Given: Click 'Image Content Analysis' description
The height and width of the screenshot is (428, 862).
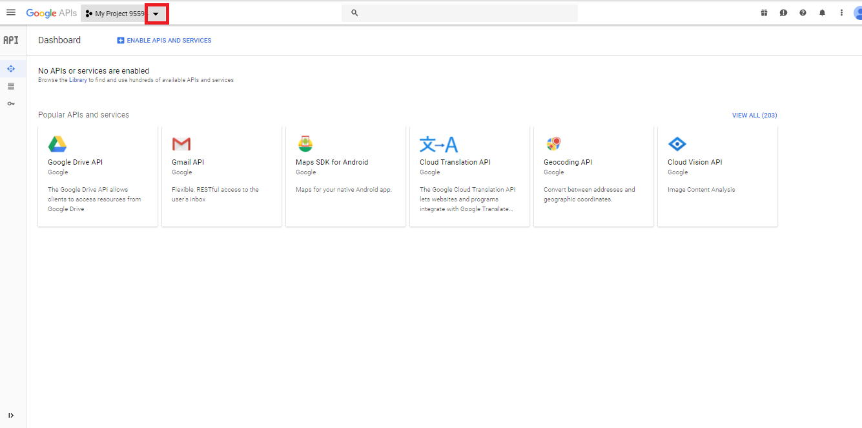Looking at the screenshot, I should pyautogui.click(x=701, y=190).
